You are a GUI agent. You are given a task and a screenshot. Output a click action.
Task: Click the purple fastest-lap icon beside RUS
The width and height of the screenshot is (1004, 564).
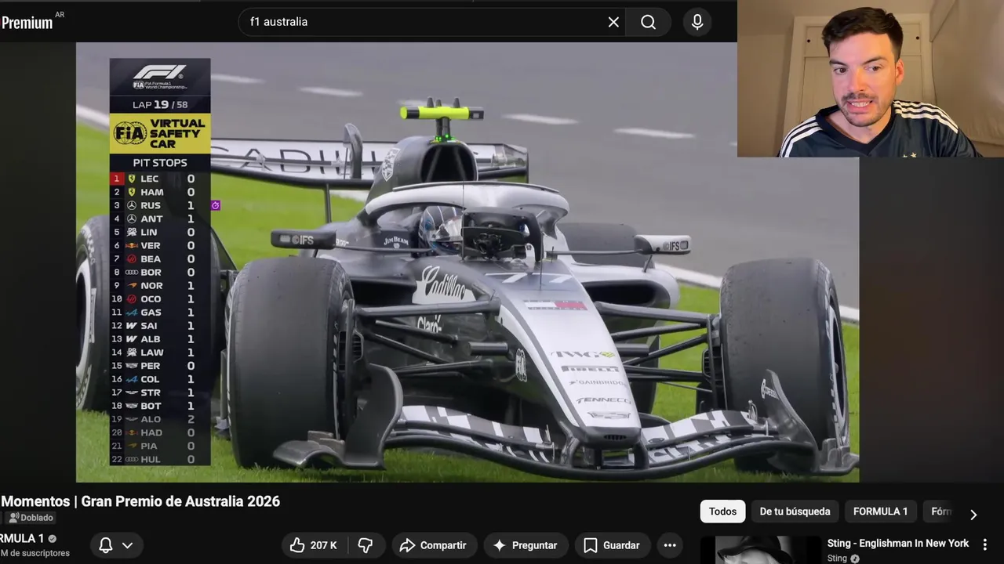(216, 205)
